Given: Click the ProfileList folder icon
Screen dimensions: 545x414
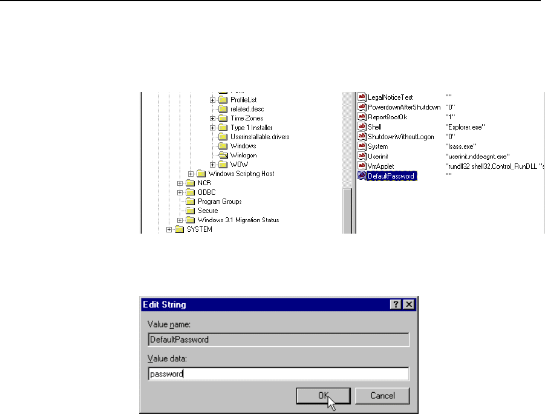Looking at the screenshot, I should [x=223, y=100].
